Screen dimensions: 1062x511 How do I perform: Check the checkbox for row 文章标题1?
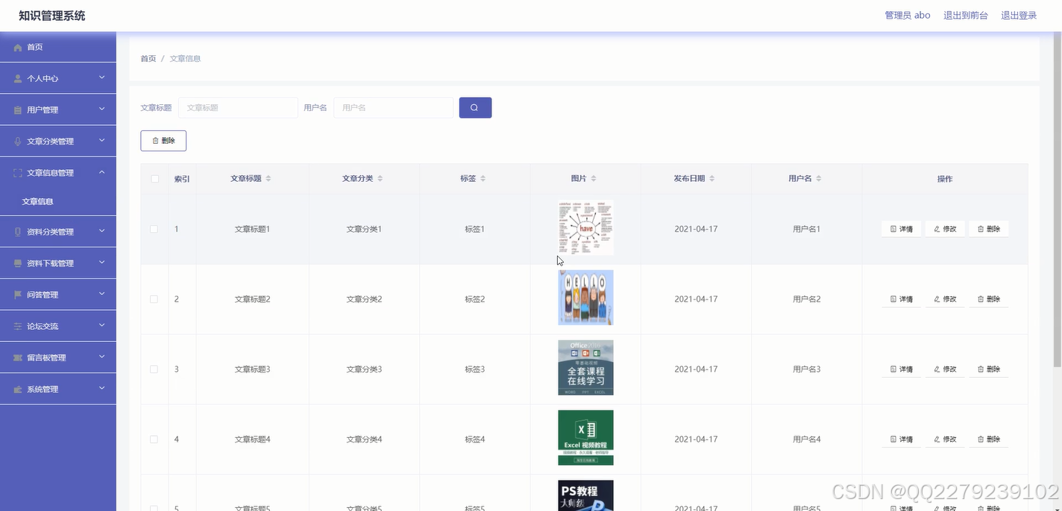click(154, 229)
